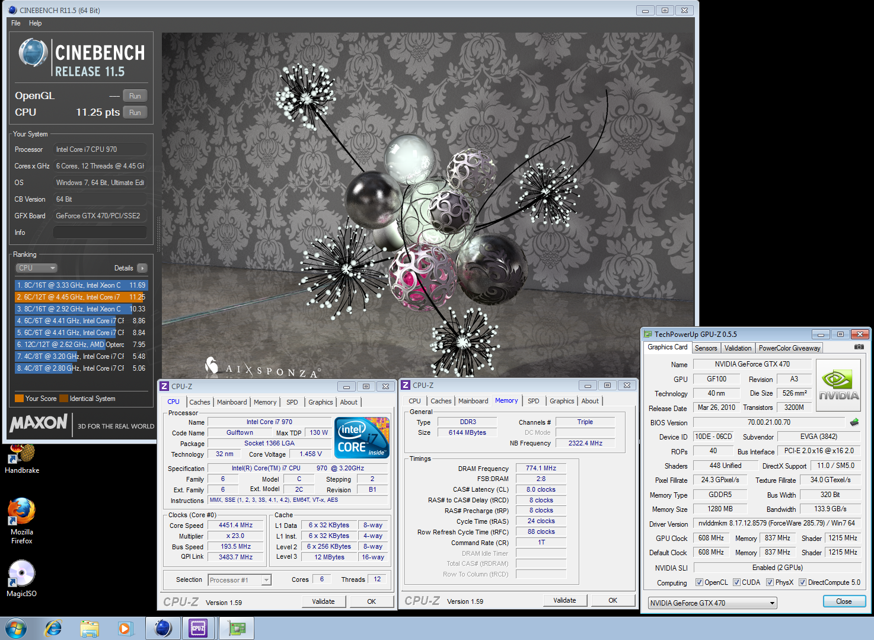Open Windows Media Player from taskbar

pos(126,628)
